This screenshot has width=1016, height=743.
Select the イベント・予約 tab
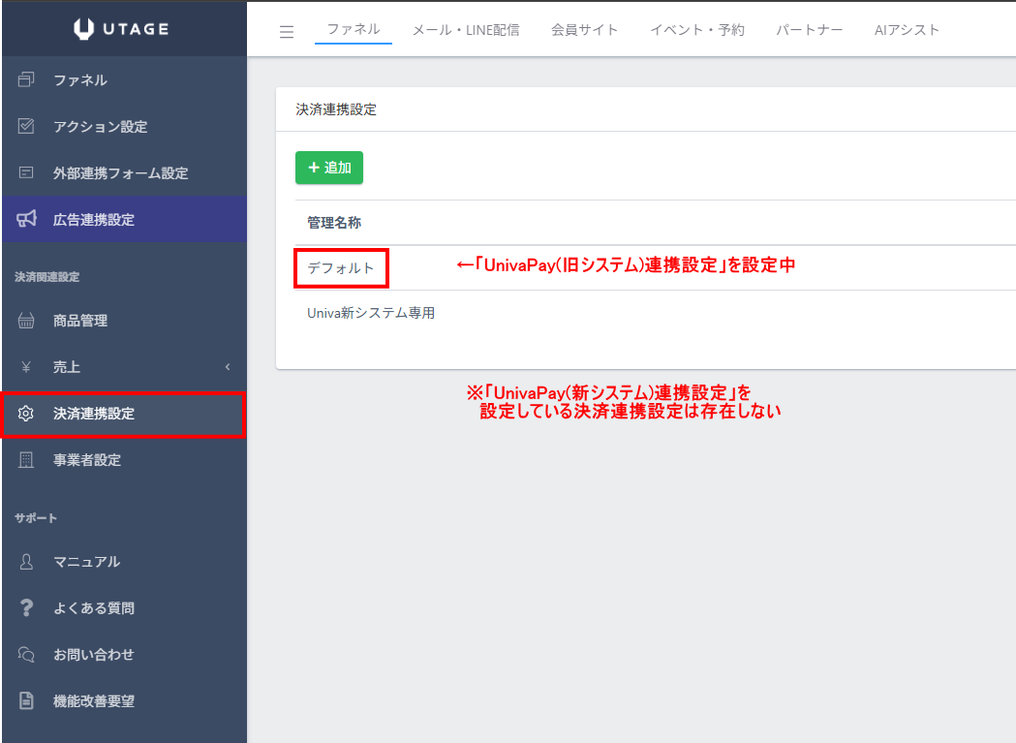tap(697, 30)
